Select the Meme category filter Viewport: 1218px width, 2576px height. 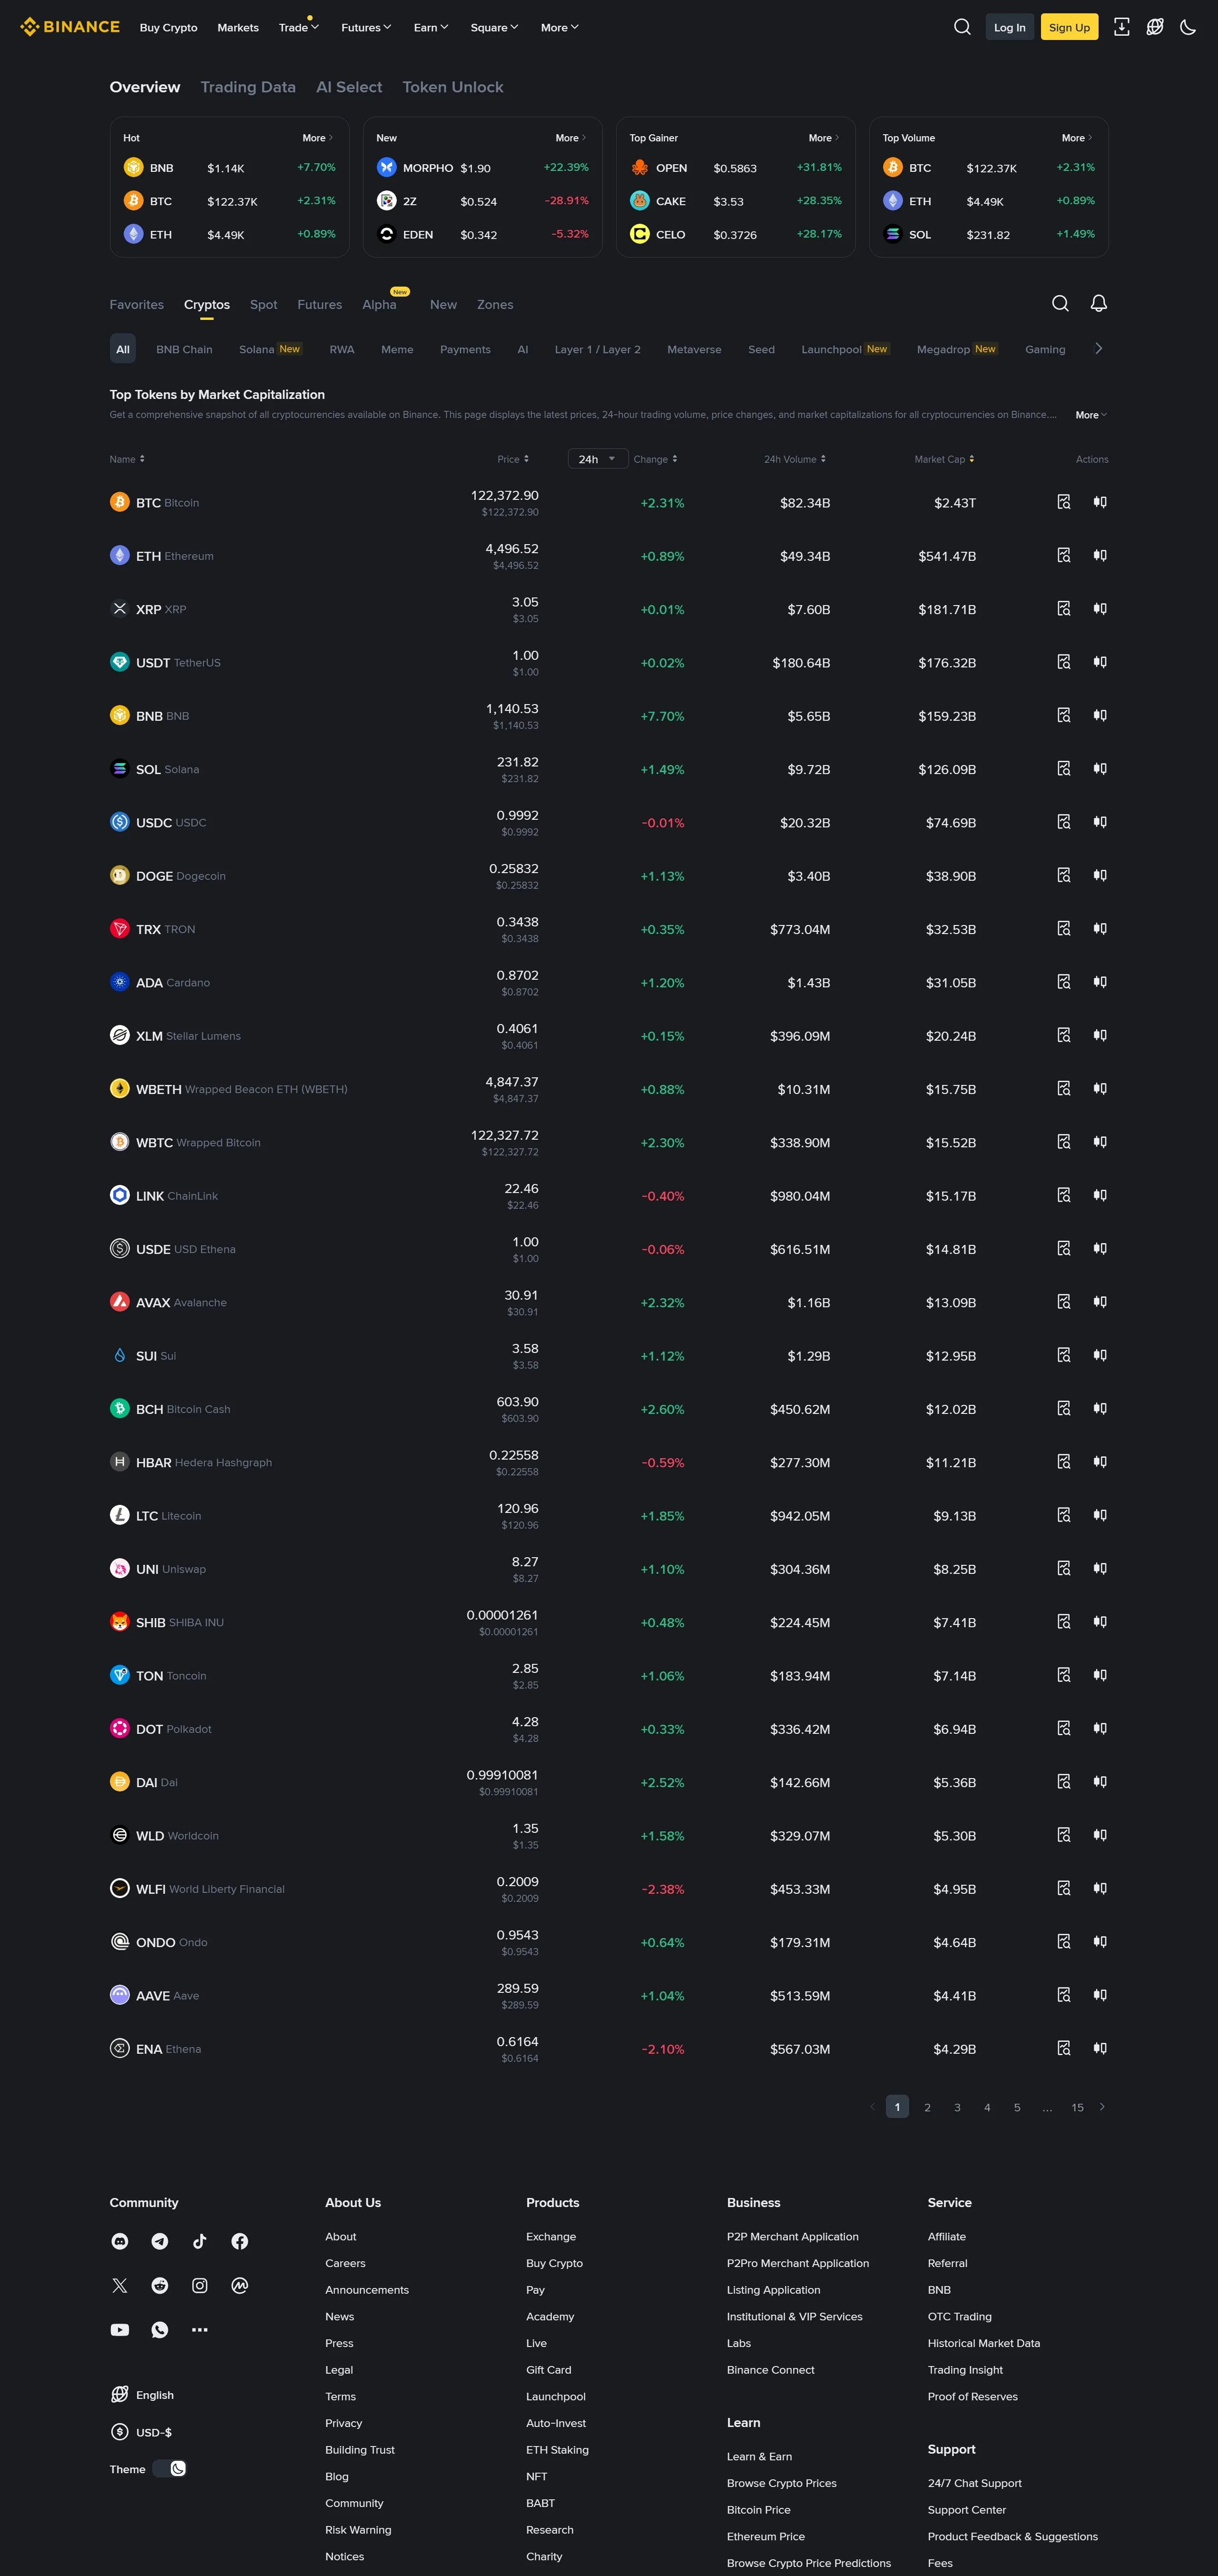397,349
